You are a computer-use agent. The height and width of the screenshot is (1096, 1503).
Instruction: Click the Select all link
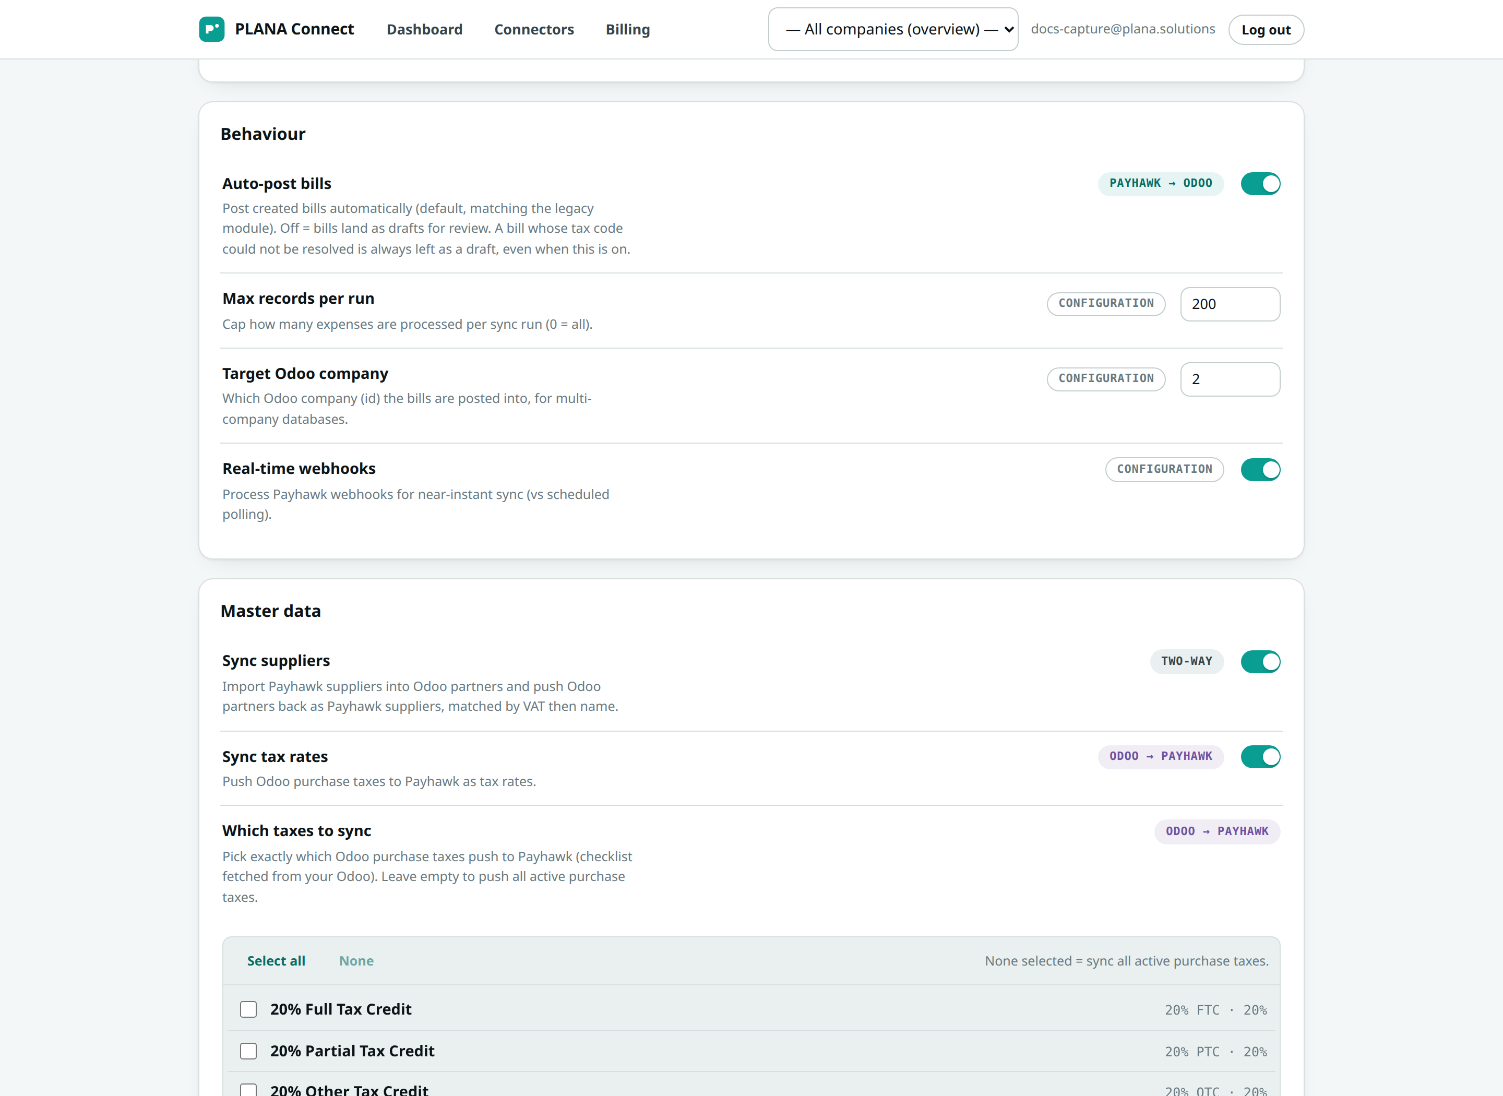click(x=276, y=961)
